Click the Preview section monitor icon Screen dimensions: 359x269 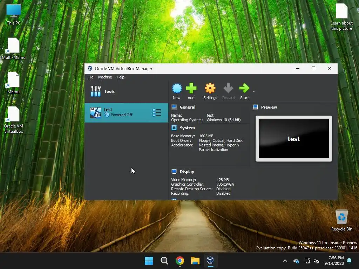click(255, 107)
